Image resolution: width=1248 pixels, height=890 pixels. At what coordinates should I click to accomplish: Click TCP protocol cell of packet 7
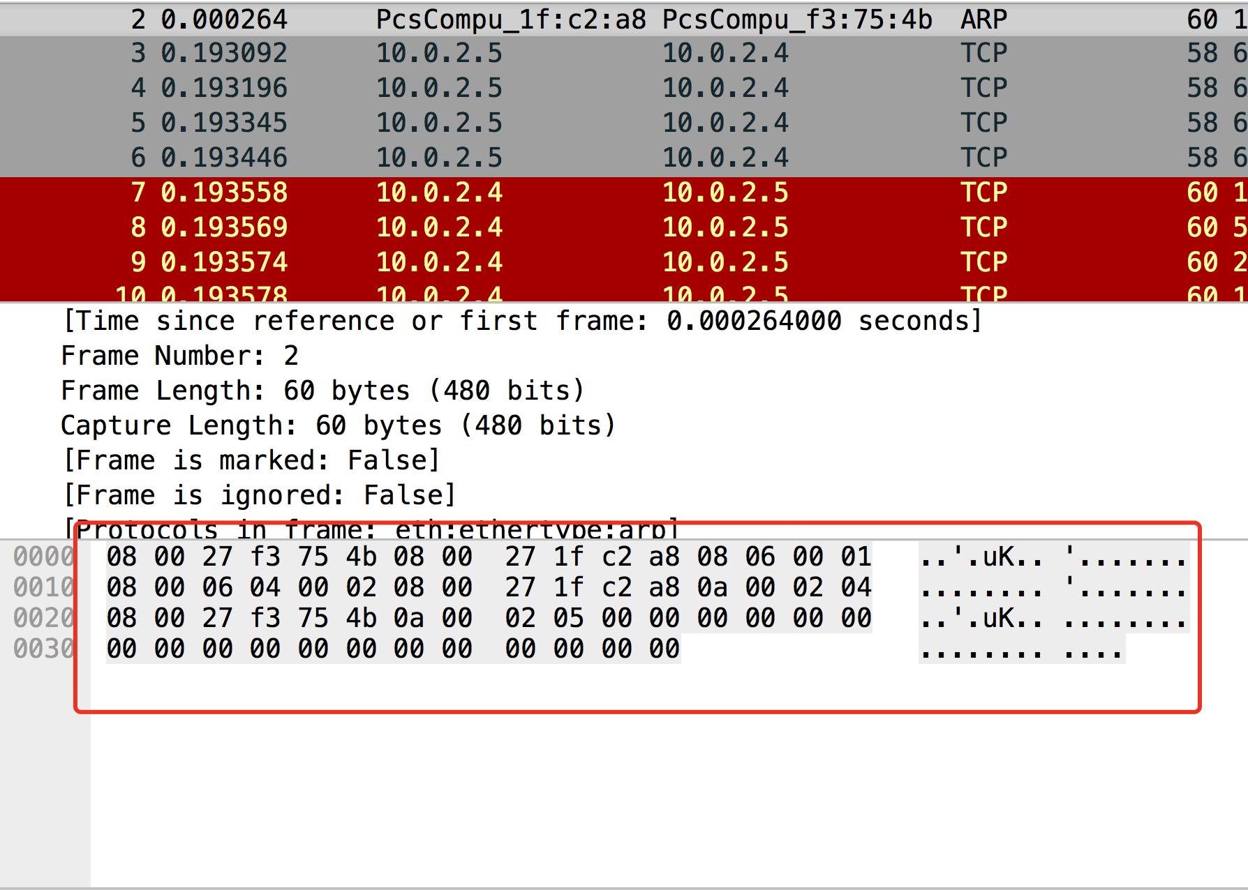983,193
